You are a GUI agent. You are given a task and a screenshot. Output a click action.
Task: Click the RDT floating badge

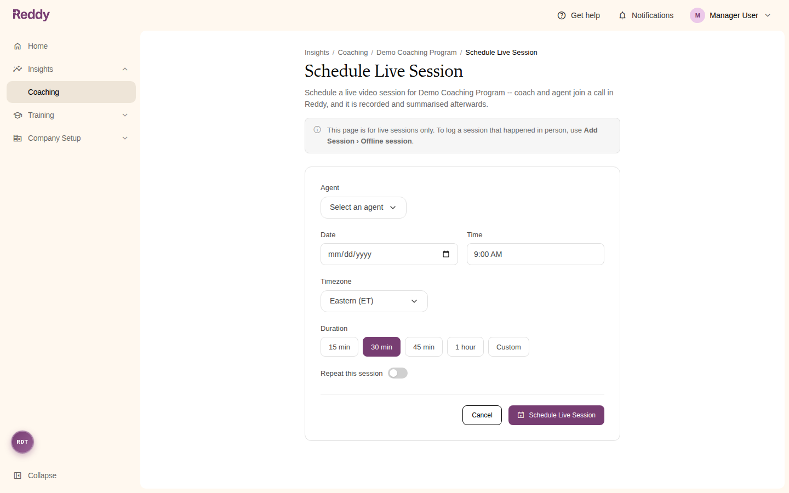pyautogui.click(x=22, y=442)
